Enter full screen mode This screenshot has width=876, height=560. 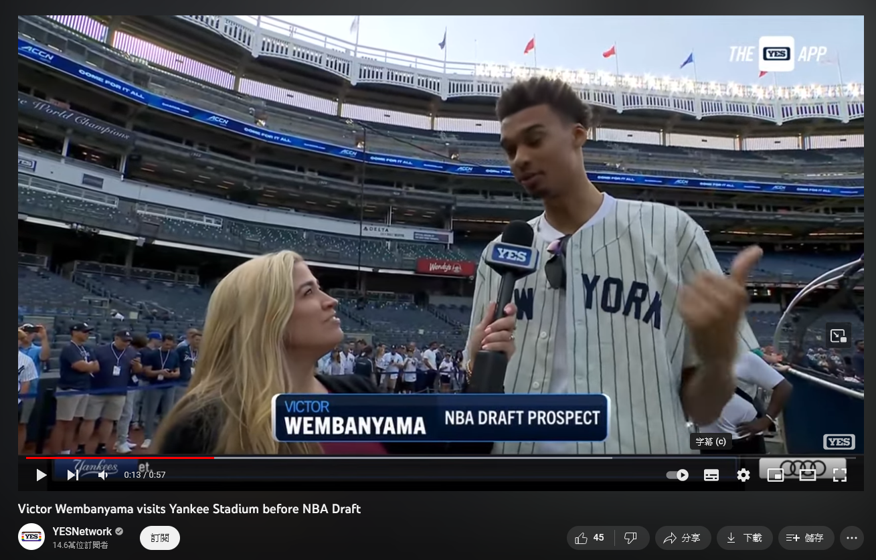tap(840, 475)
